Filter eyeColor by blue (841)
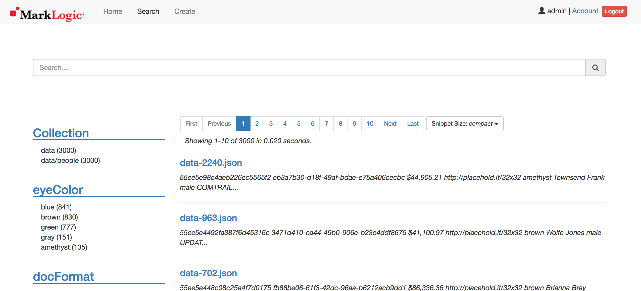This screenshot has width=641, height=291. (56, 207)
